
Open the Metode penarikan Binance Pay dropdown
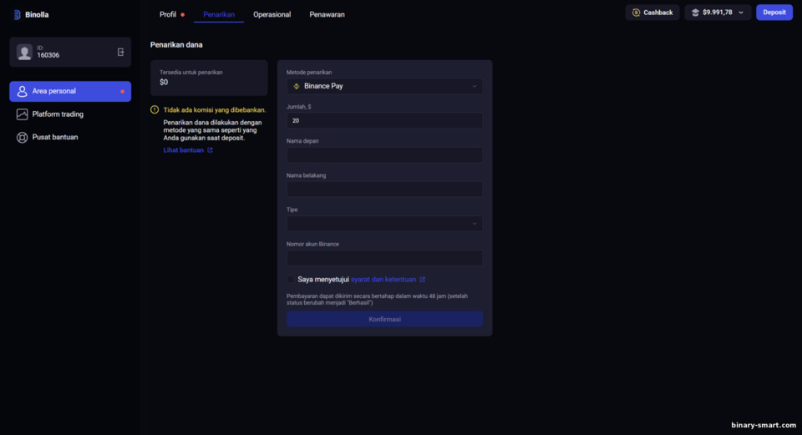[384, 86]
